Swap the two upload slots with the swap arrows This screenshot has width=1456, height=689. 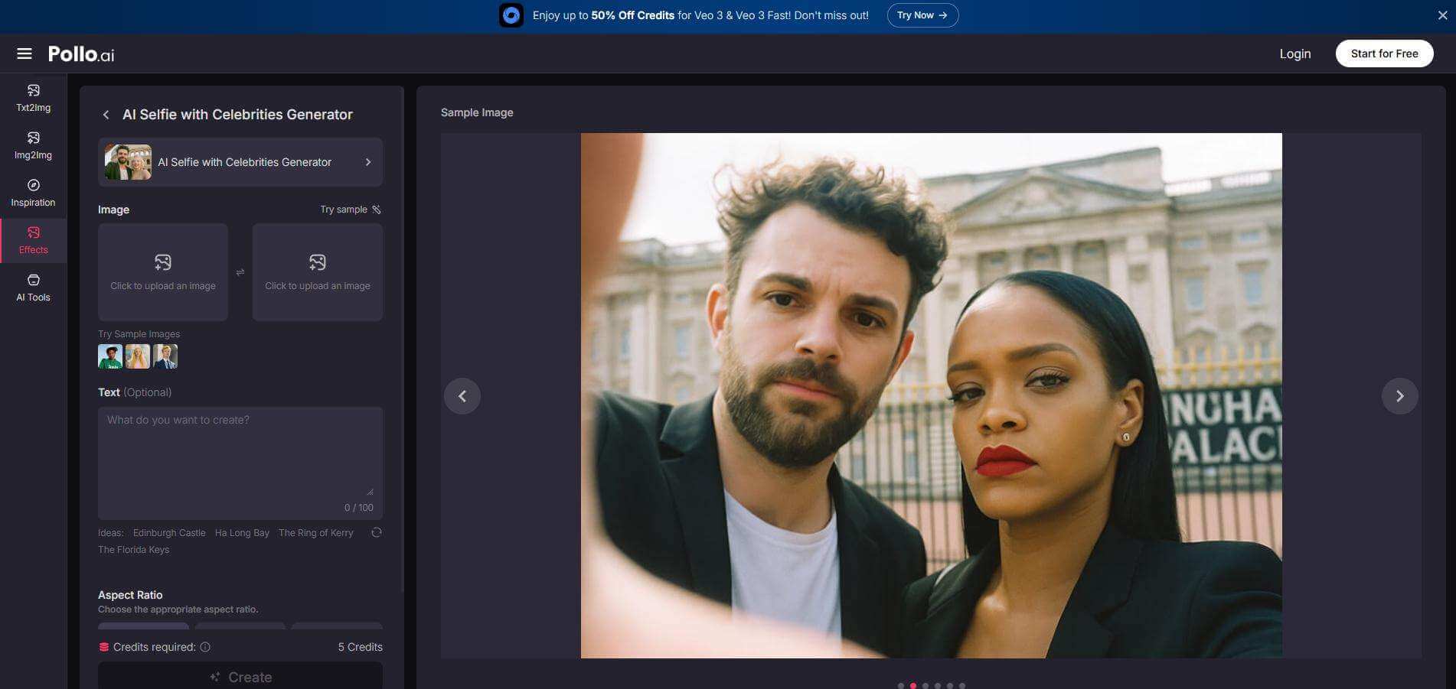point(240,271)
